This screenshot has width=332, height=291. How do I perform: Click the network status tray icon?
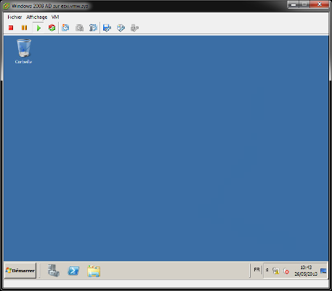pyautogui.click(x=276, y=271)
